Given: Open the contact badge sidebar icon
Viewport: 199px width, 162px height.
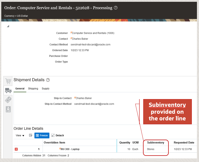Looking at the screenshot, I should [8, 109].
